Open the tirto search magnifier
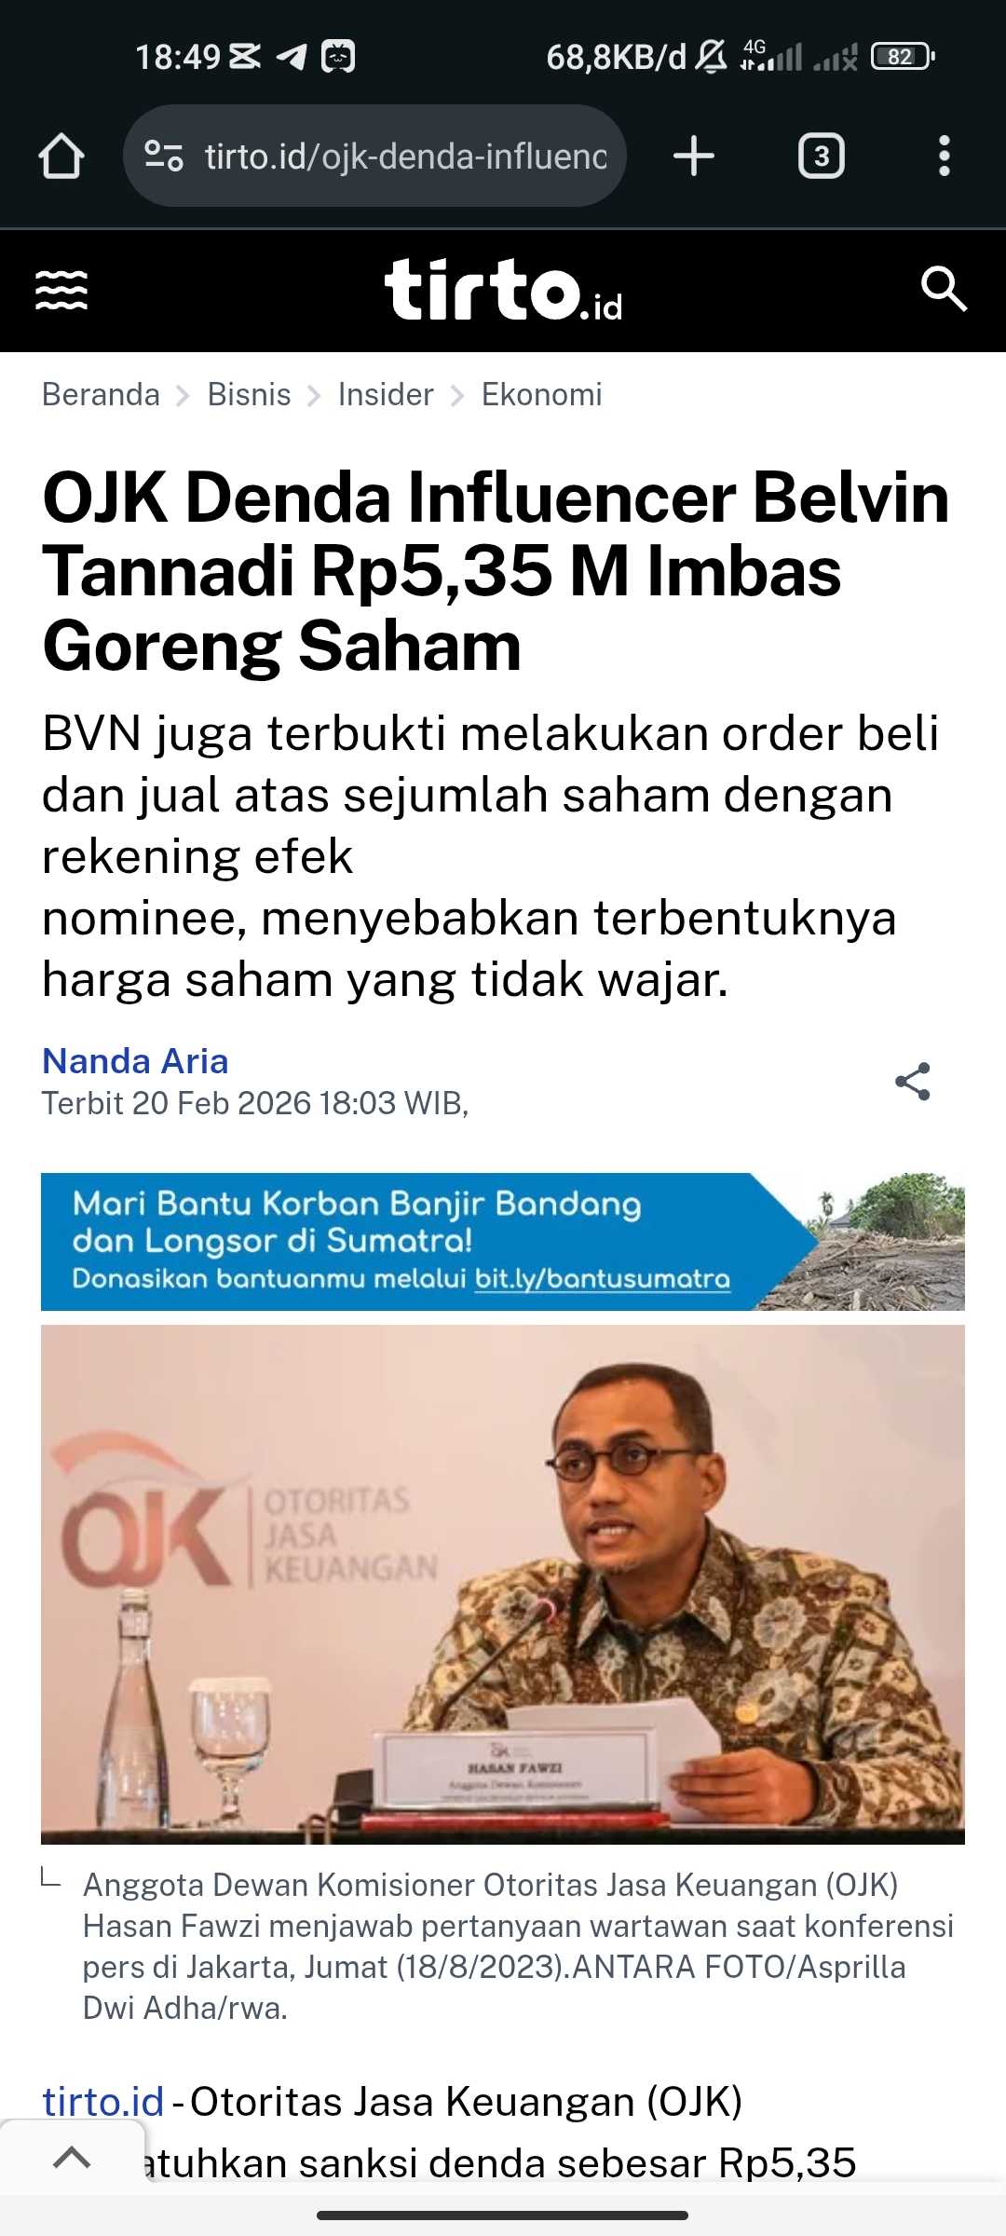 pos(944,289)
